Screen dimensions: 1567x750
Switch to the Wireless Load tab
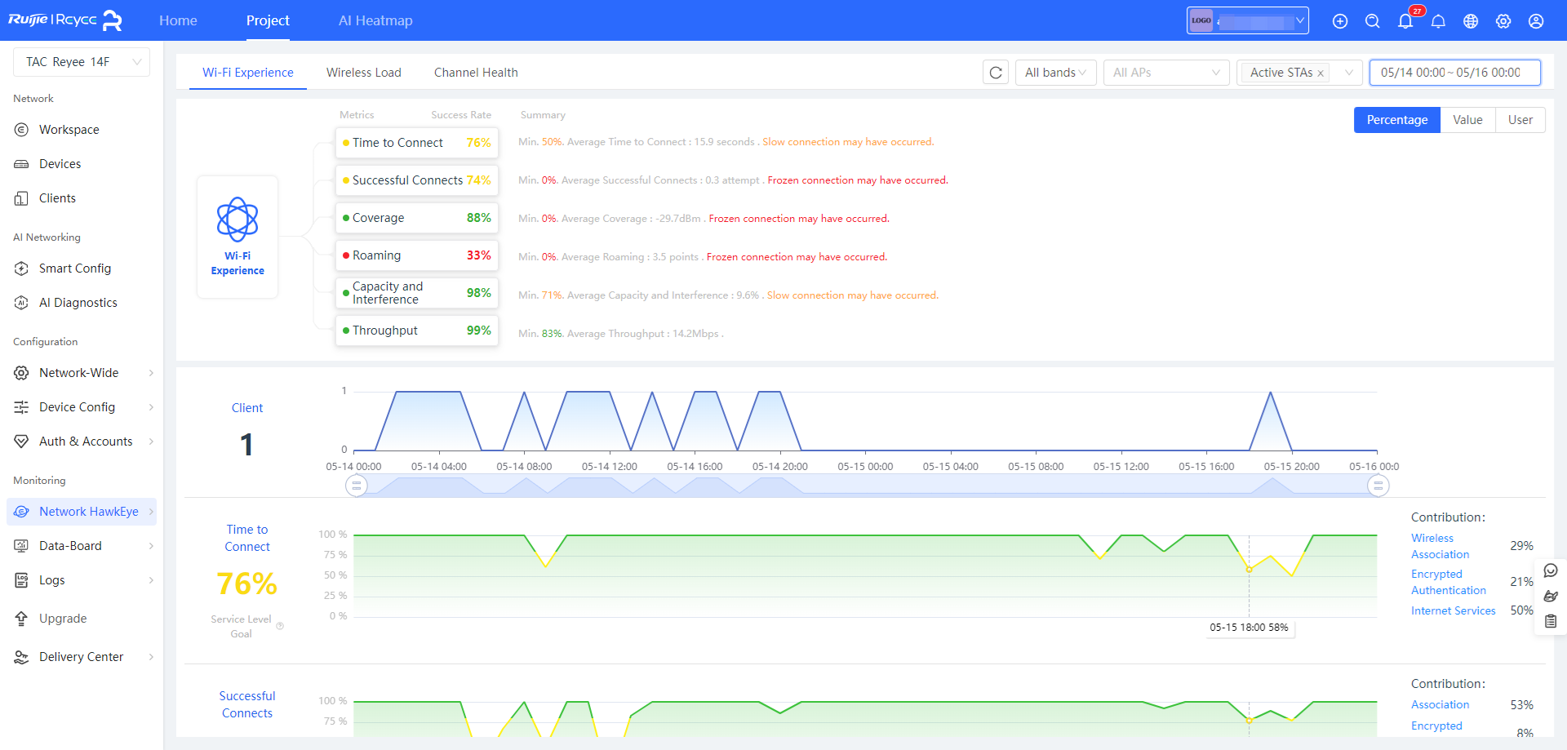point(364,73)
